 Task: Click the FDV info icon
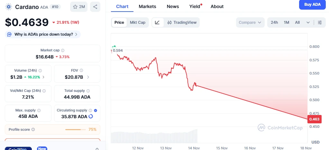(82, 70)
